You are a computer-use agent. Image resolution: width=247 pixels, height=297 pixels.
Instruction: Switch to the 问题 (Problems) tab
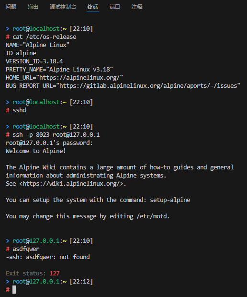click(x=11, y=7)
